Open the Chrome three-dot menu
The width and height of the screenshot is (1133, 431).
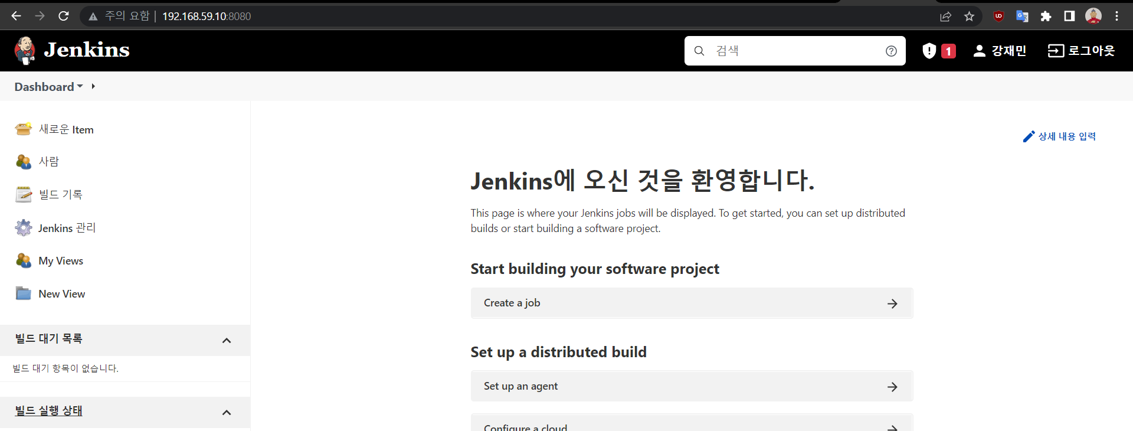pyautogui.click(x=1116, y=16)
